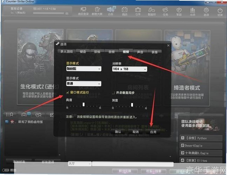
Task: Confirm settings with the 确认 button
Action: pos(118,132)
